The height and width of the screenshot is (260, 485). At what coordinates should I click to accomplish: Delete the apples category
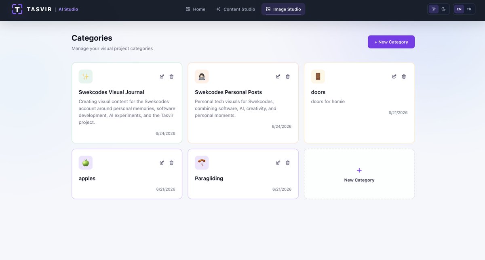pyautogui.click(x=171, y=162)
